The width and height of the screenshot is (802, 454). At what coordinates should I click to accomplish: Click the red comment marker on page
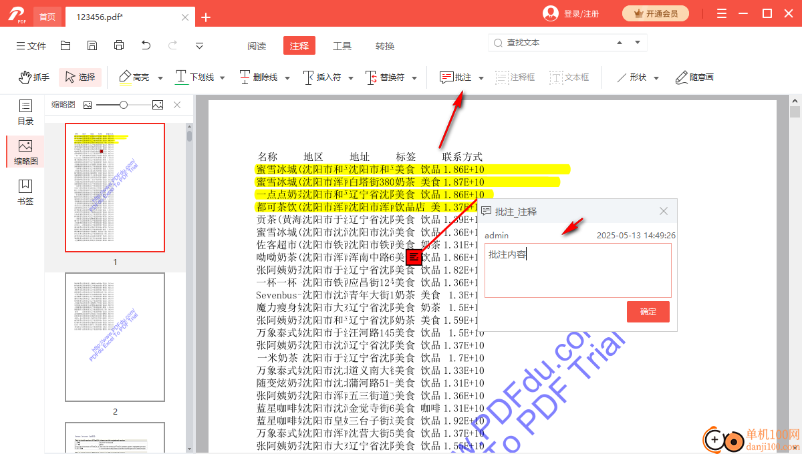pyautogui.click(x=414, y=257)
